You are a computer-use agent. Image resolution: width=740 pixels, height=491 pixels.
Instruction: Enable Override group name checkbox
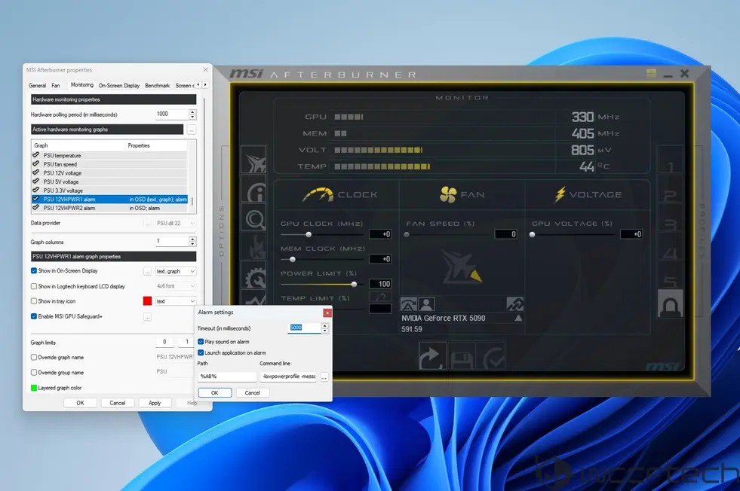(34, 372)
